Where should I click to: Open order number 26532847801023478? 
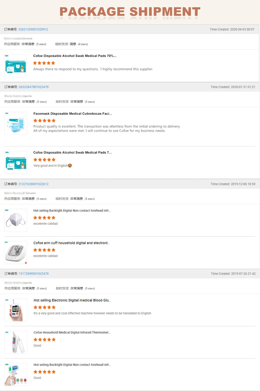pyautogui.click(x=34, y=87)
